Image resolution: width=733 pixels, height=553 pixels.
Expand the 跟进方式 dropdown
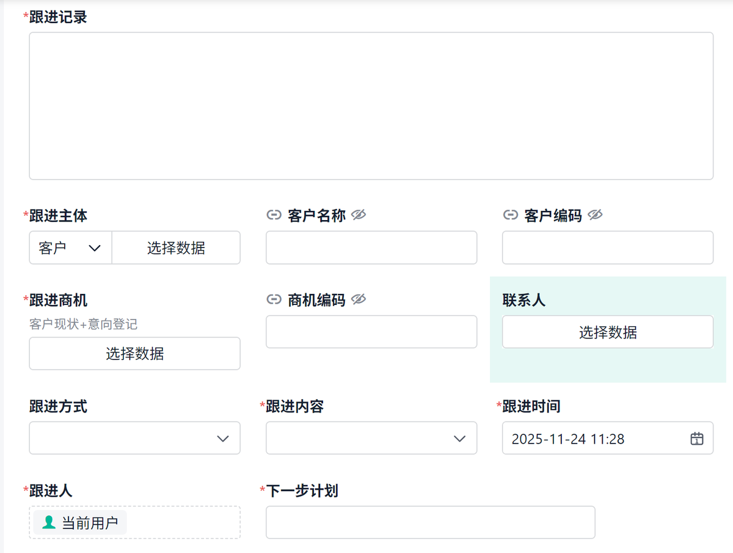(x=134, y=438)
